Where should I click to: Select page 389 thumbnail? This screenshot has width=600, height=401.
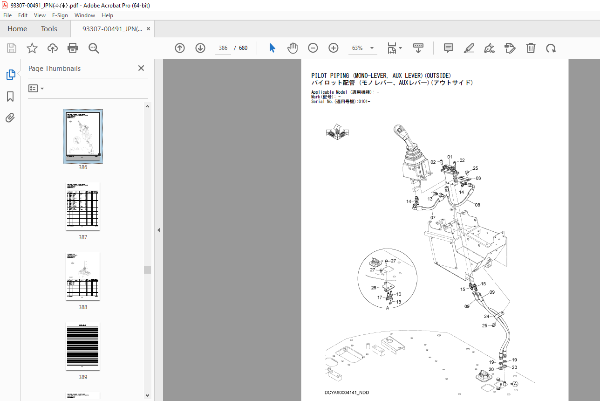[83, 346]
